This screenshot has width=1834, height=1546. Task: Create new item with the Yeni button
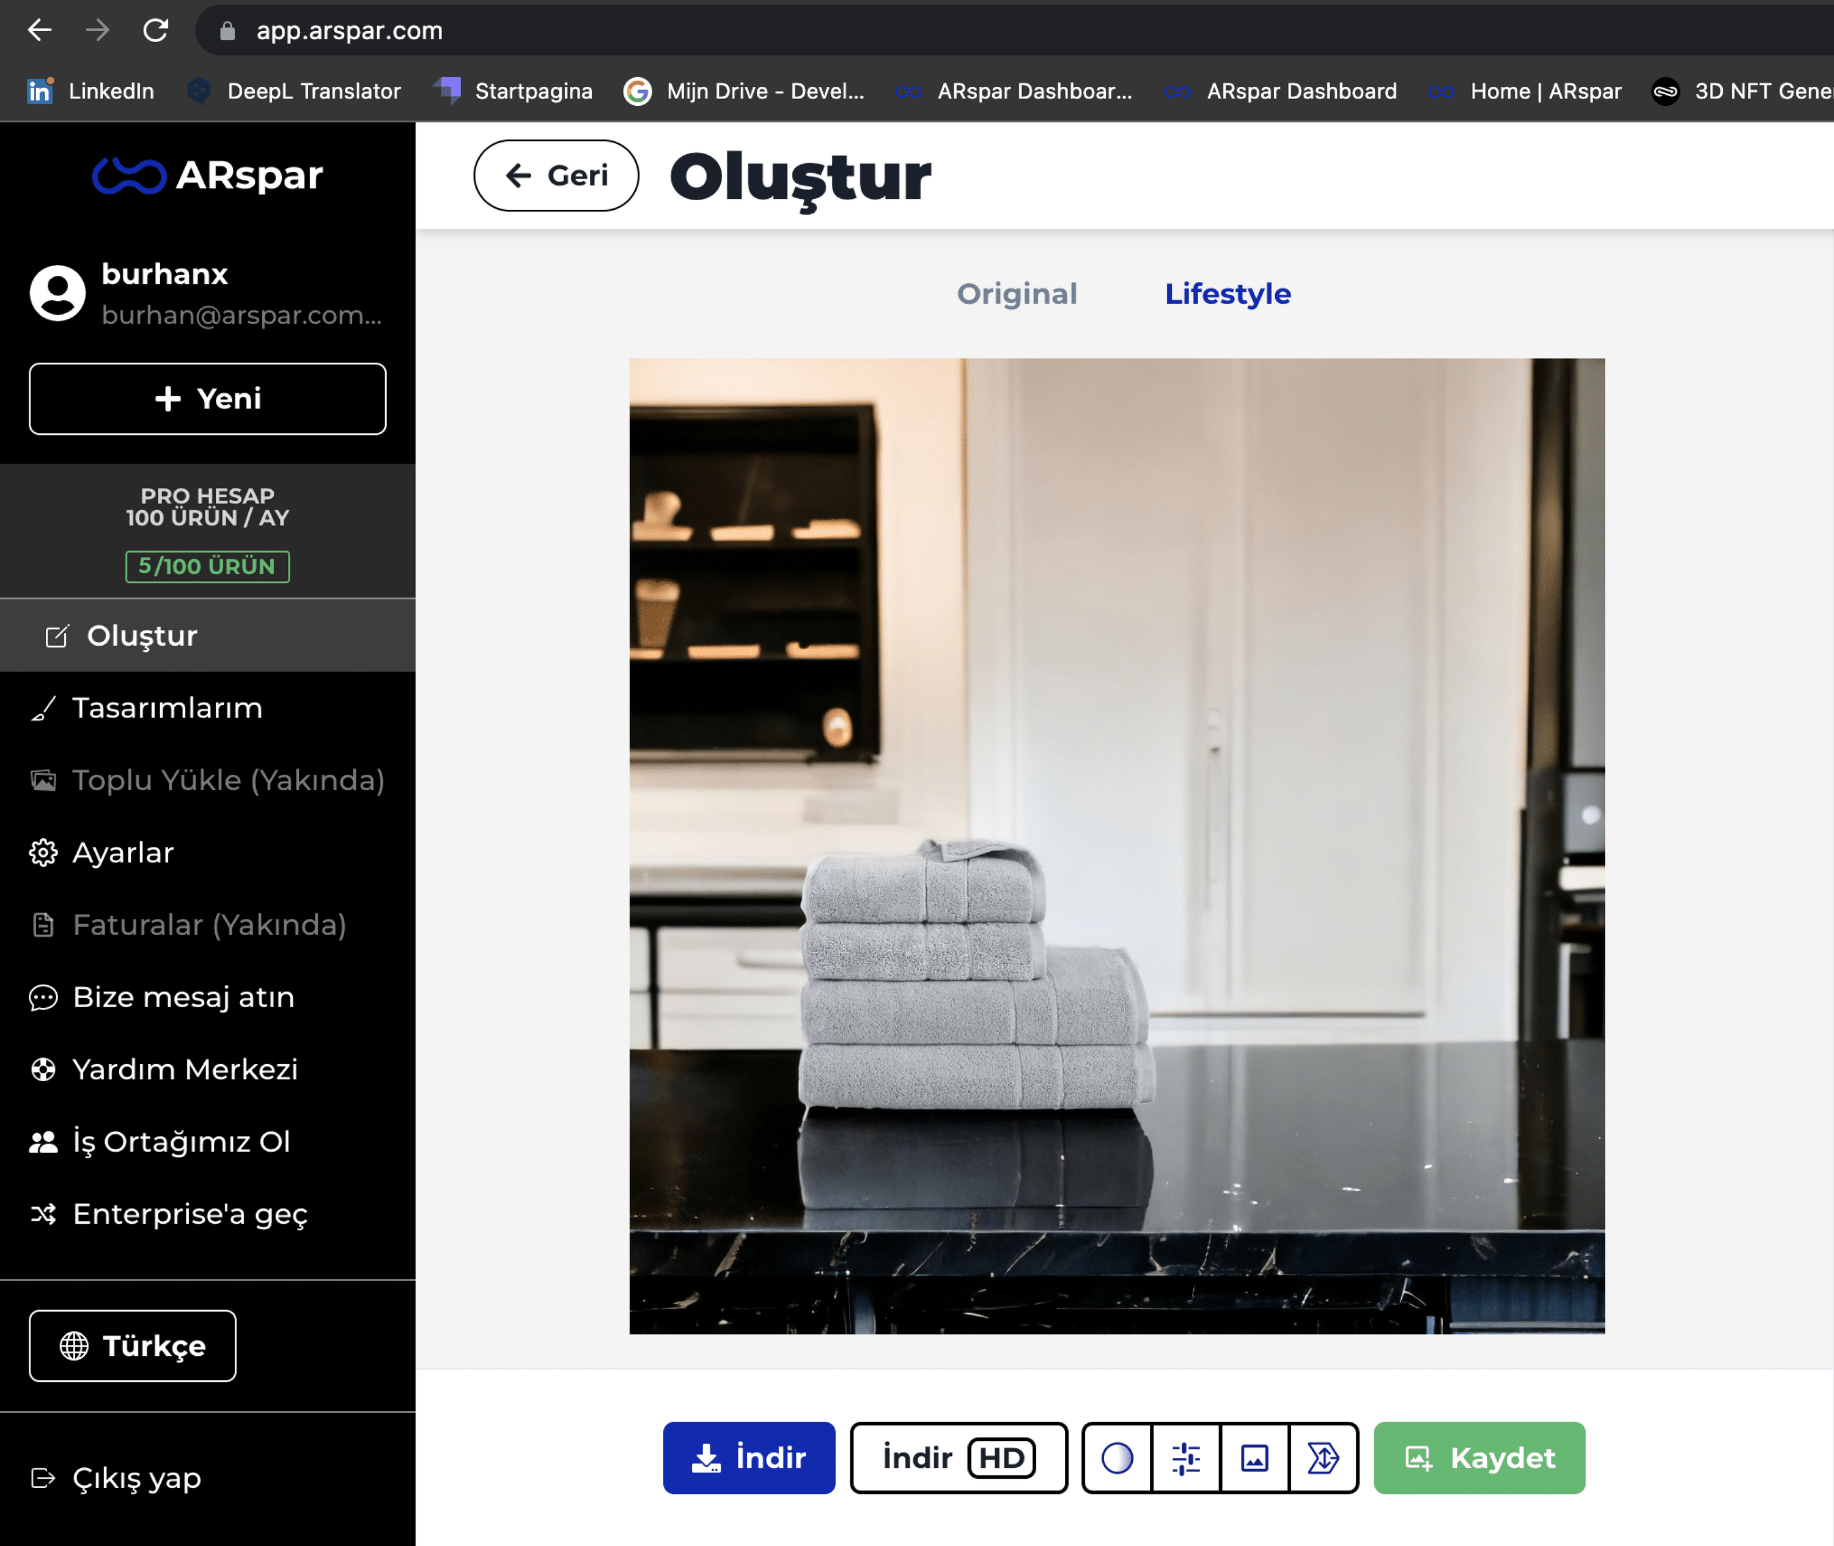pyautogui.click(x=208, y=399)
